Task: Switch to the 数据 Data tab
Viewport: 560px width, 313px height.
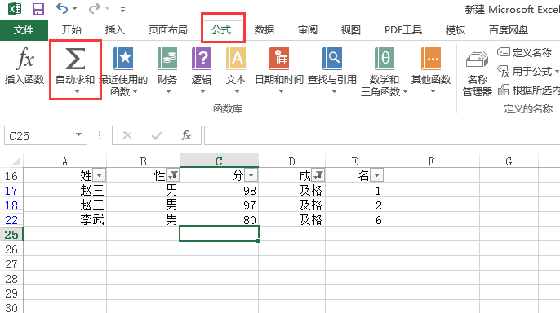Action: click(264, 30)
